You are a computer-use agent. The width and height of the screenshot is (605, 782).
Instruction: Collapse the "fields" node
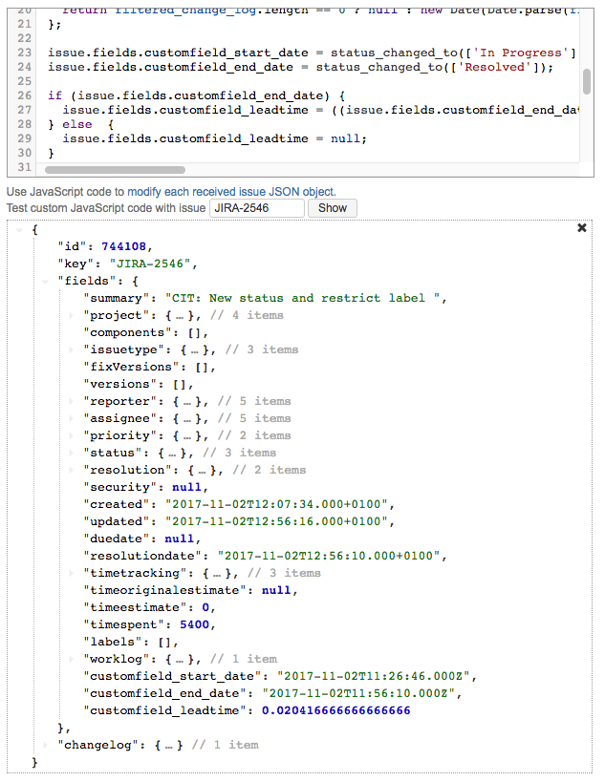[45, 281]
